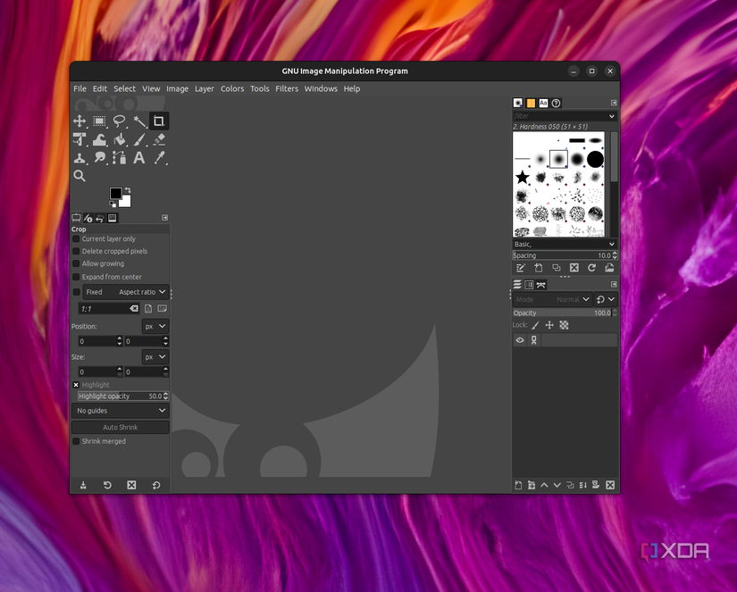Toggle lock position and size
This screenshot has height=592, width=737.
(549, 325)
